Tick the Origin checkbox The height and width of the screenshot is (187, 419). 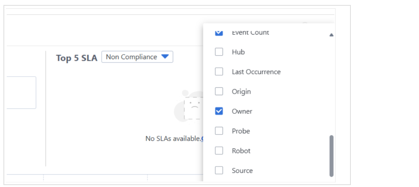tap(219, 91)
